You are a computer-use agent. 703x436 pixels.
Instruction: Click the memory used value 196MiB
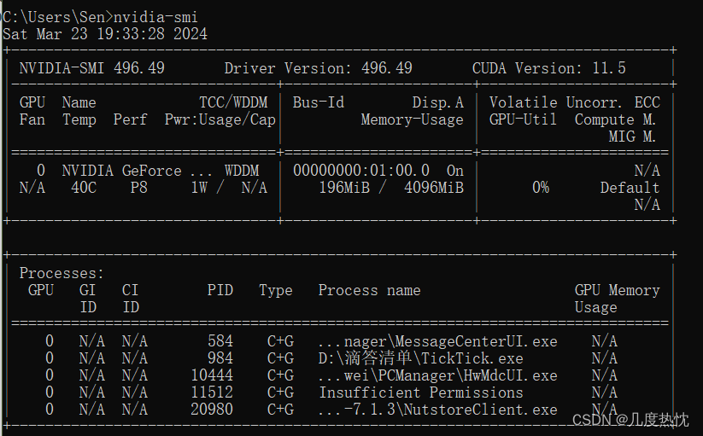[344, 188]
